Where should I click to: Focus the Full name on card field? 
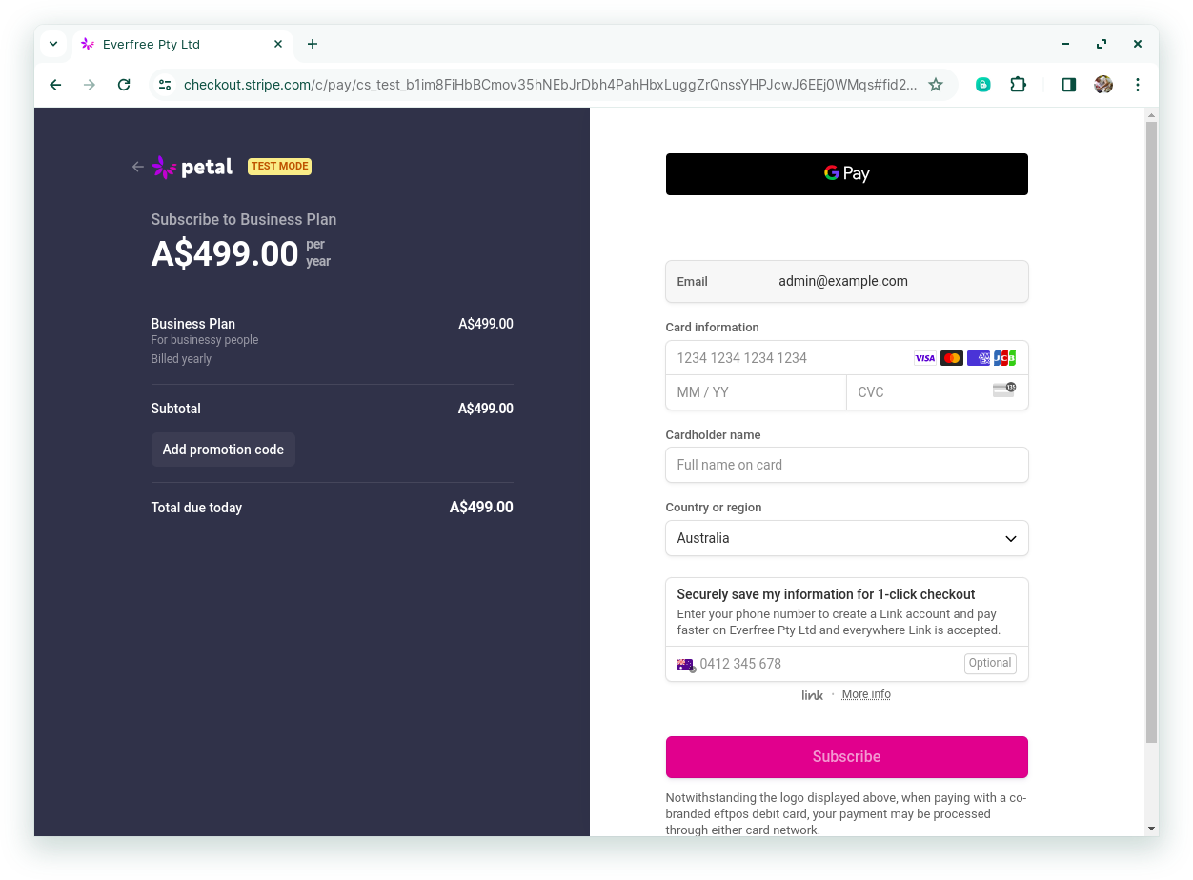pos(846,465)
